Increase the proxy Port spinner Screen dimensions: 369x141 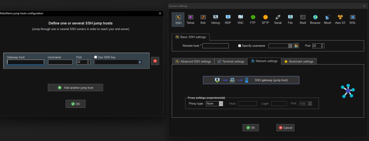[x=310, y=102]
